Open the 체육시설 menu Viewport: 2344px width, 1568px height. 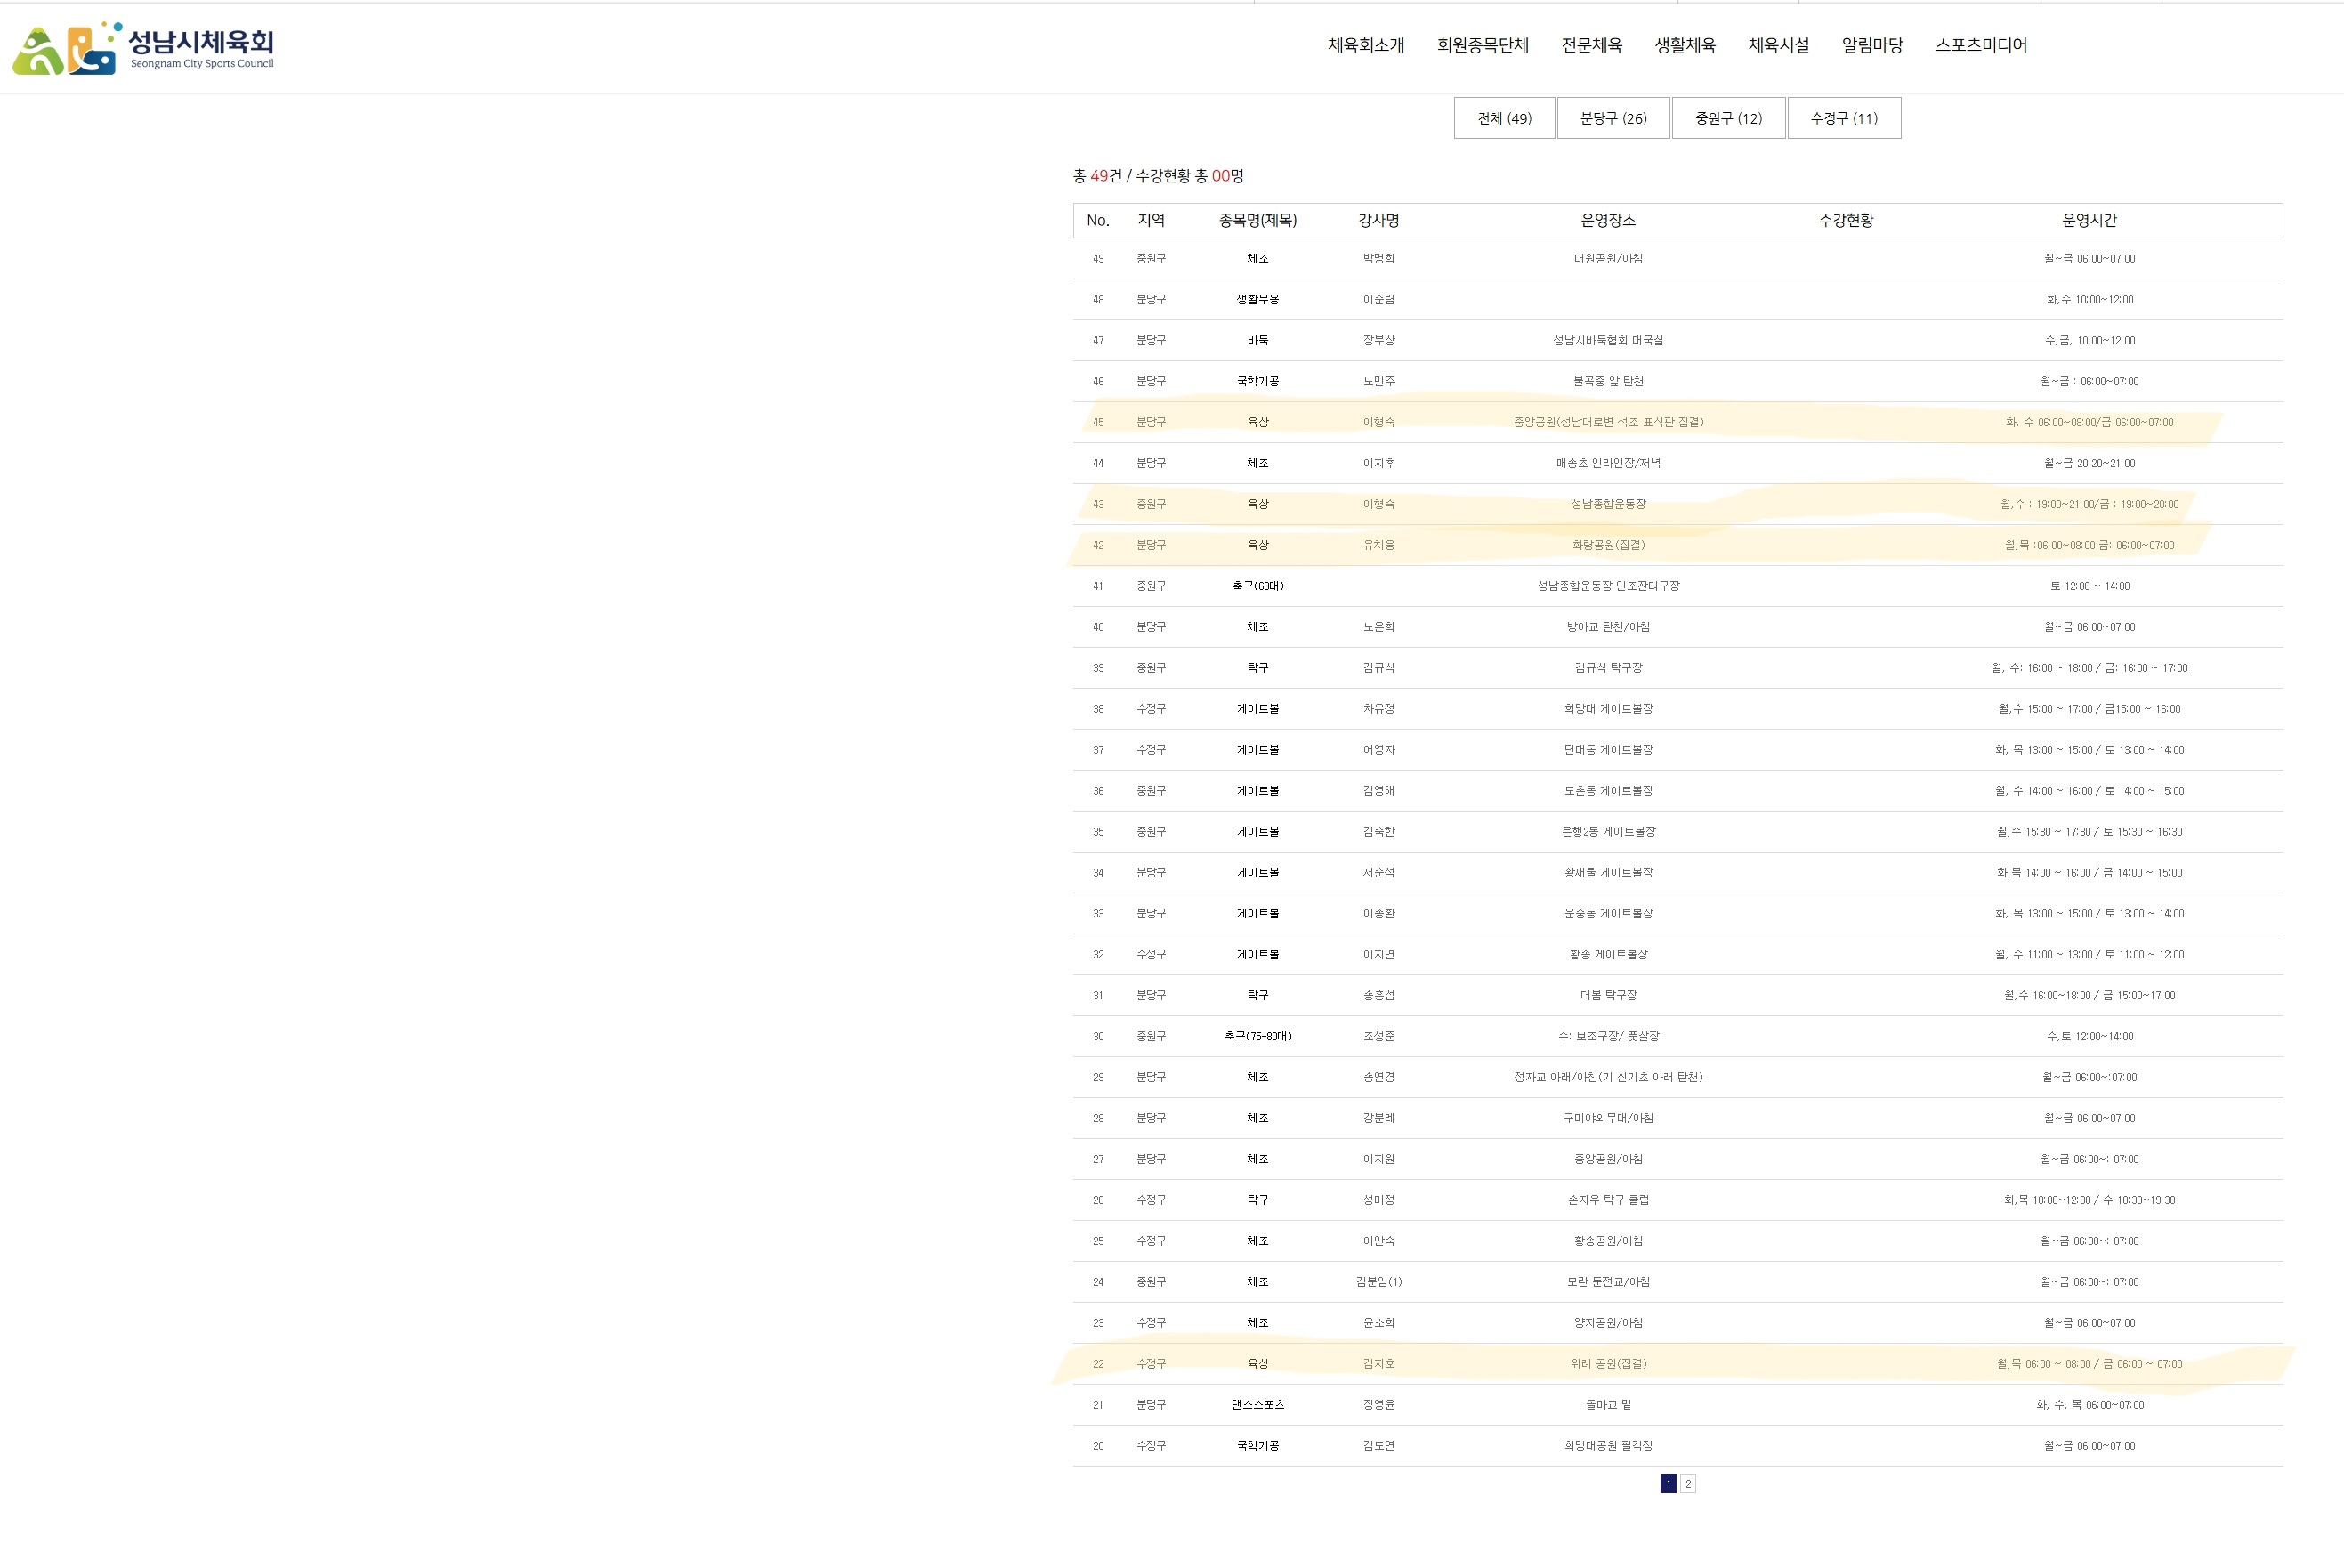tap(1779, 45)
